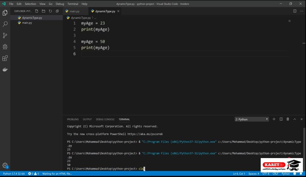Switch to the main.py editor tab
This screenshot has height=177, width=306.
click(76, 11)
